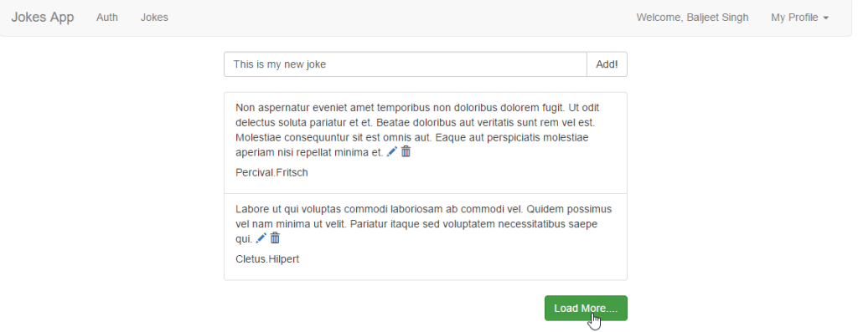Delete the Percival.Fritsch joke via trash icon
Viewport: 858px width, 332px height.
tap(406, 151)
